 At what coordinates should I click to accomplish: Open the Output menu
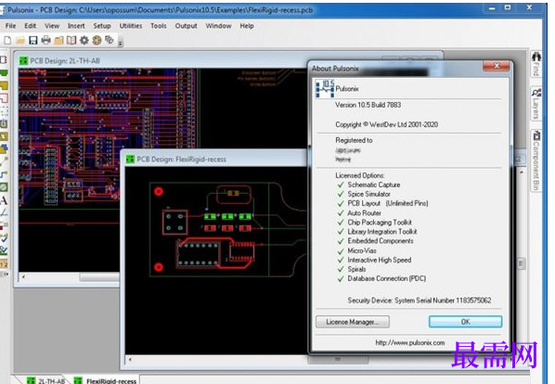pyautogui.click(x=186, y=26)
